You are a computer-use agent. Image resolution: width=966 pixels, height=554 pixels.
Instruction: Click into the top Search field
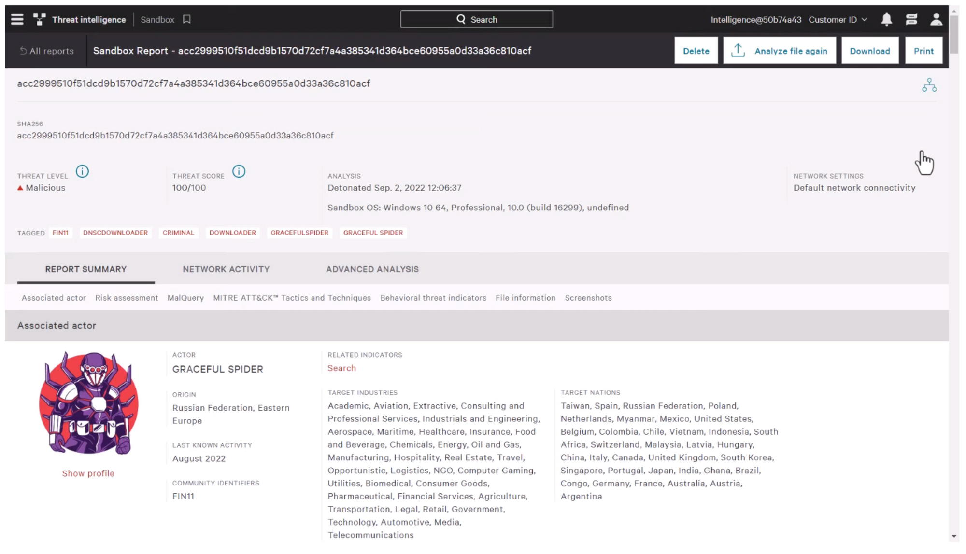coord(476,19)
